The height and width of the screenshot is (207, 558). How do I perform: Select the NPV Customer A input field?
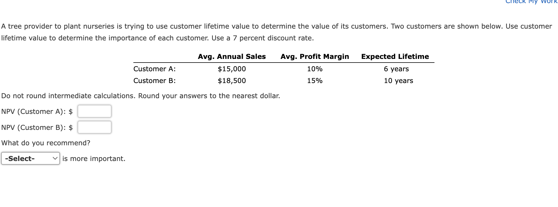click(94, 111)
